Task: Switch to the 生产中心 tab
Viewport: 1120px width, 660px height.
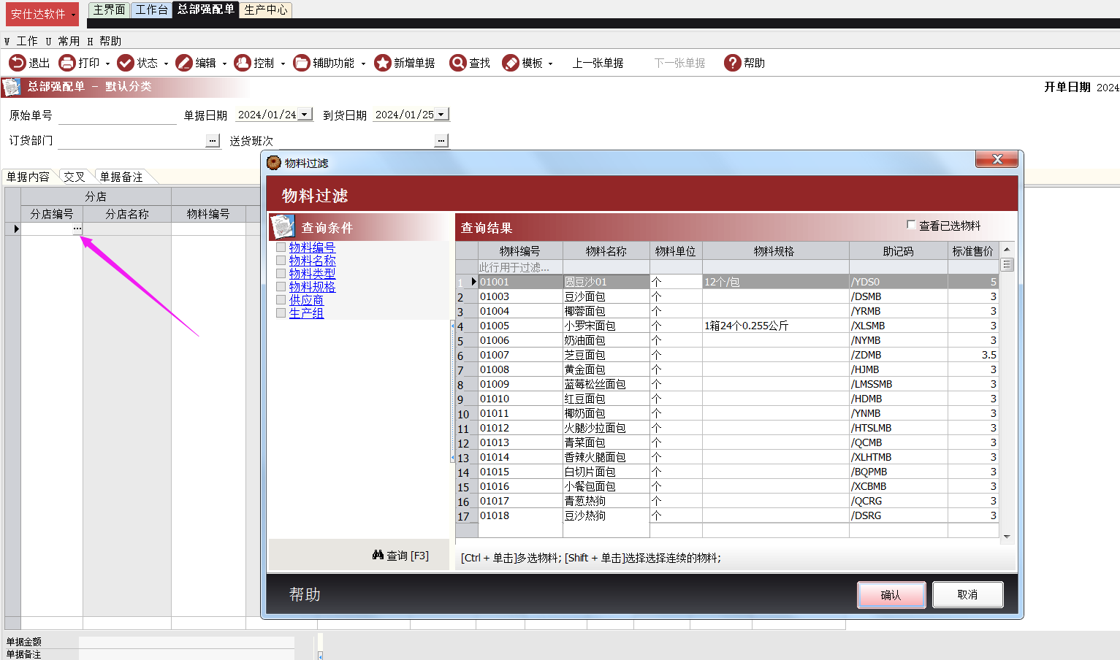Action: [265, 9]
